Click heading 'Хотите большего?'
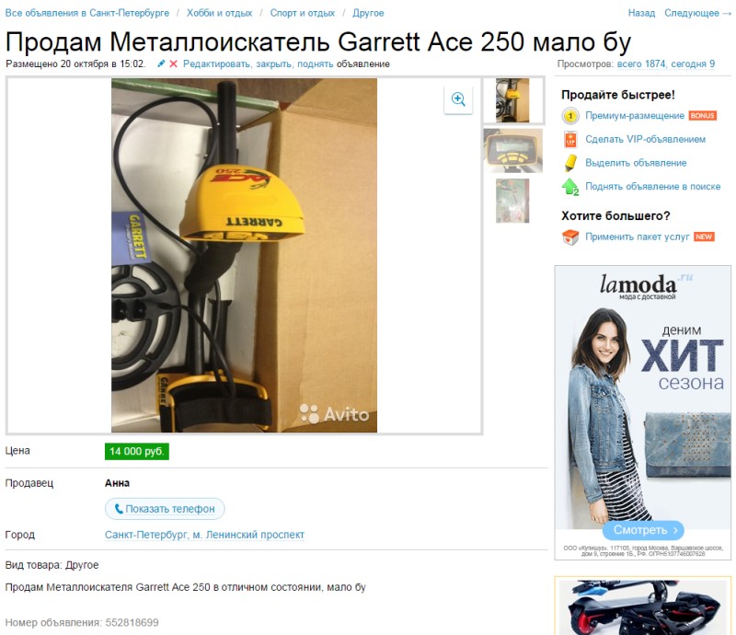 615,216
